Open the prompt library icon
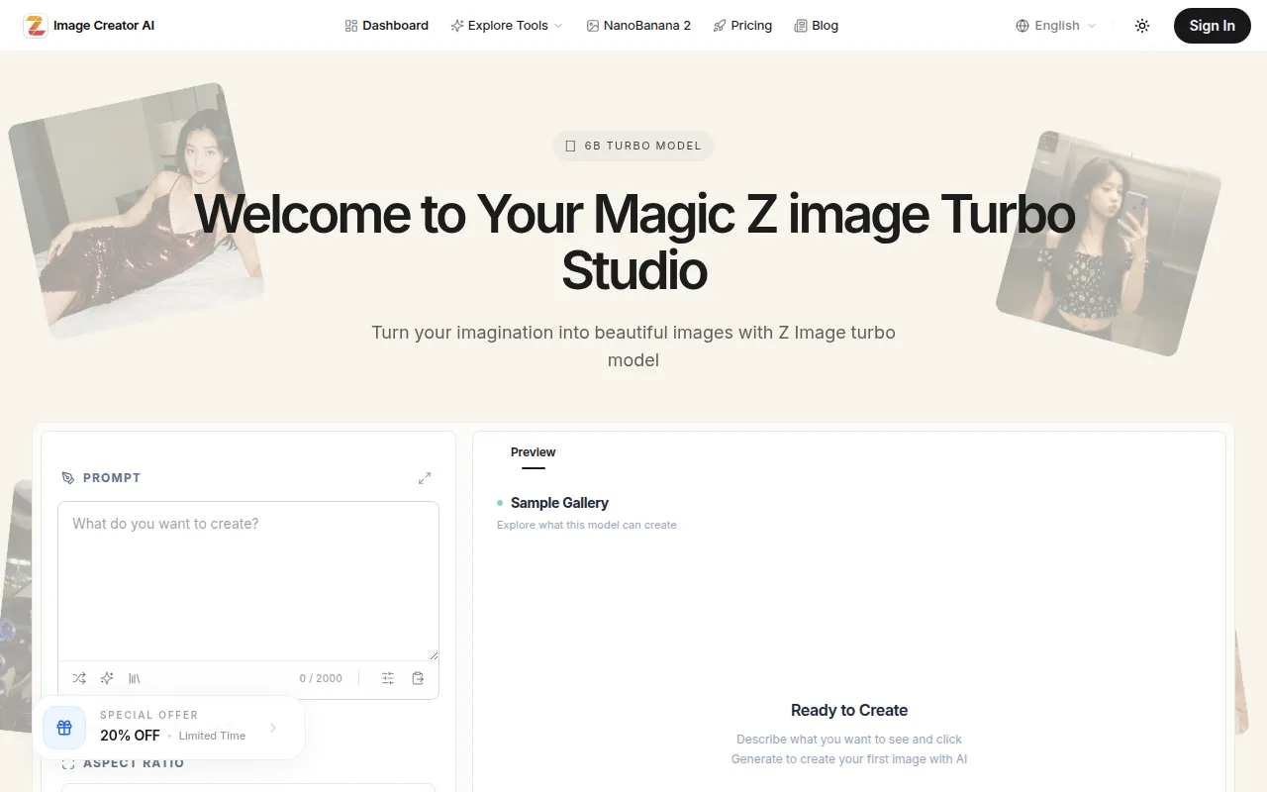Viewport: 1267px width, 792px height. [x=135, y=678]
